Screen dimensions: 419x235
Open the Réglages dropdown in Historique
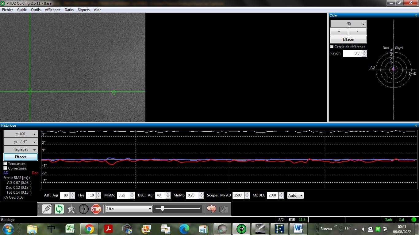point(21,149)
